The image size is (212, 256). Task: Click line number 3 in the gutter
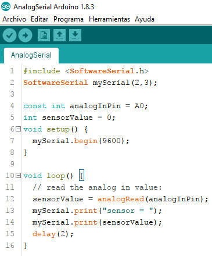coord(12,94)
